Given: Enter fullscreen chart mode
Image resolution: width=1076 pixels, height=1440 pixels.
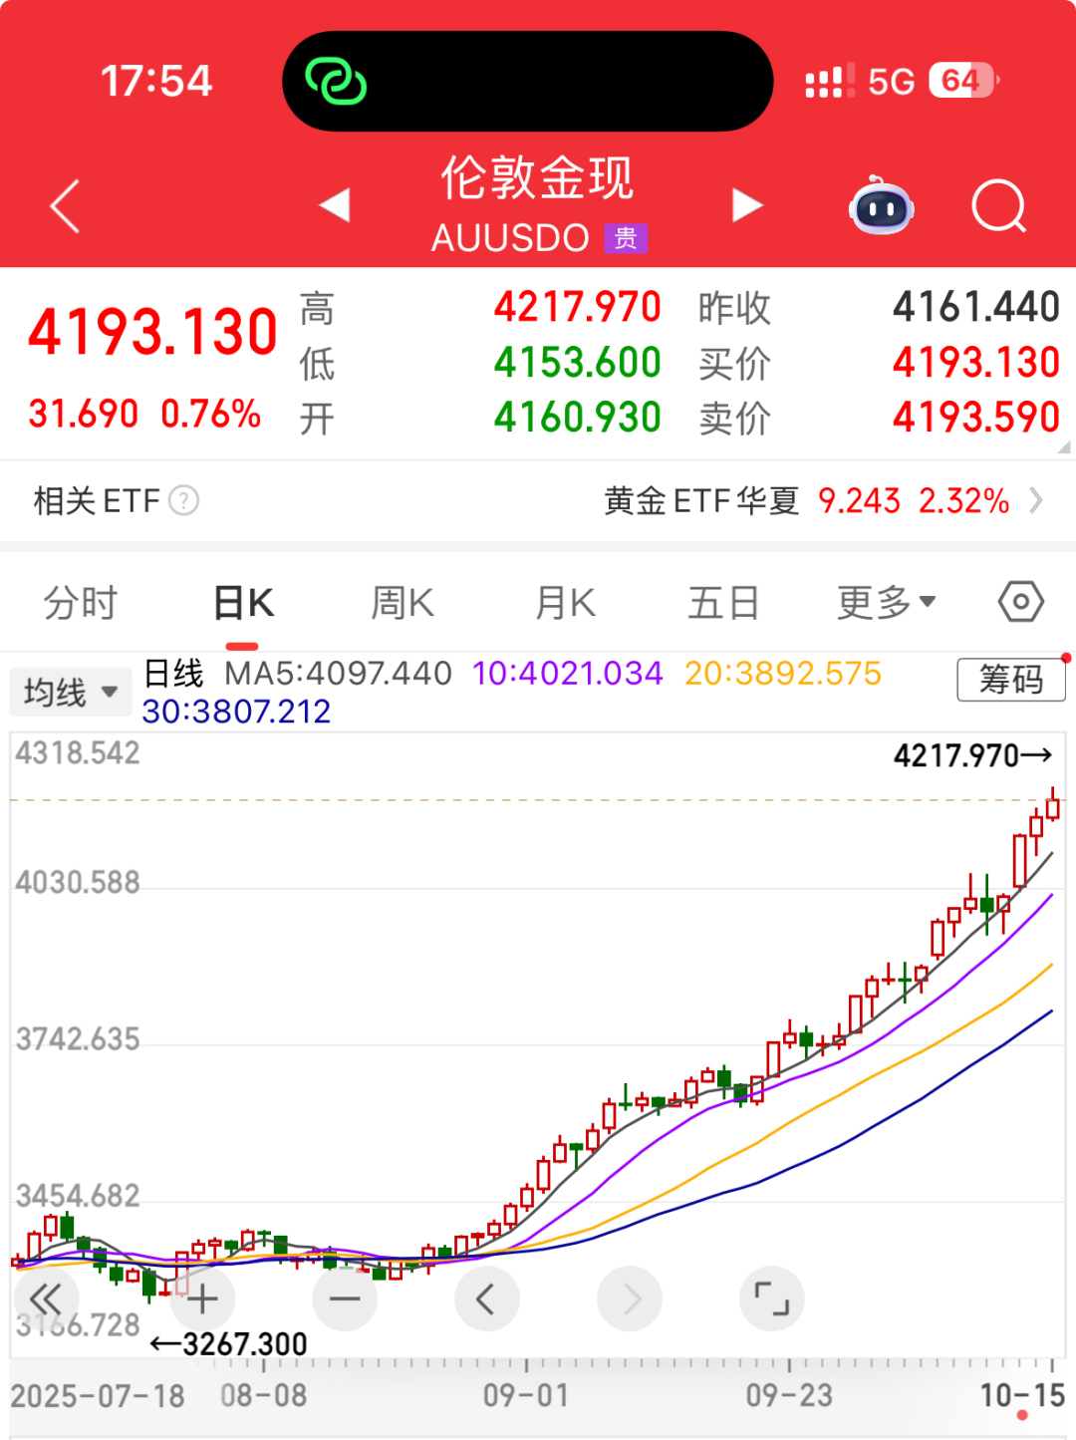Looking at the screenshot, I should [x=771, y=1299].
